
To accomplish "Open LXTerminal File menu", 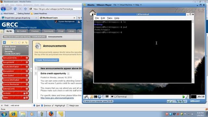I will click(x=97, y=18).
